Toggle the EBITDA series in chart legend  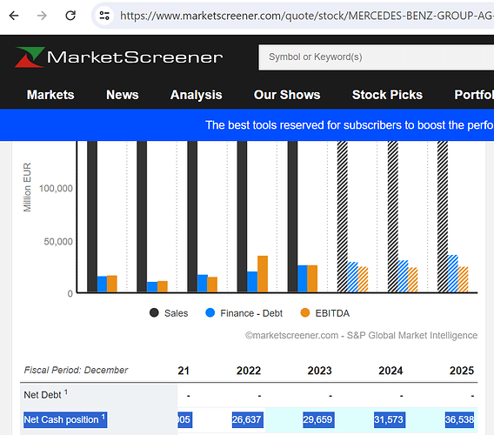pos(324,313)
